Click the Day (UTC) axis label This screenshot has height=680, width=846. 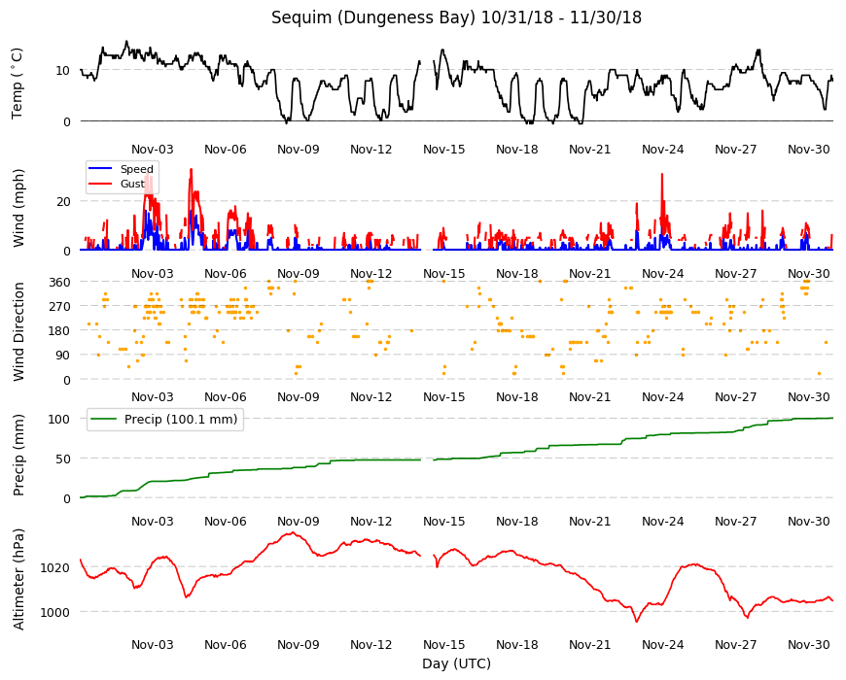click(x=456, y=663)
